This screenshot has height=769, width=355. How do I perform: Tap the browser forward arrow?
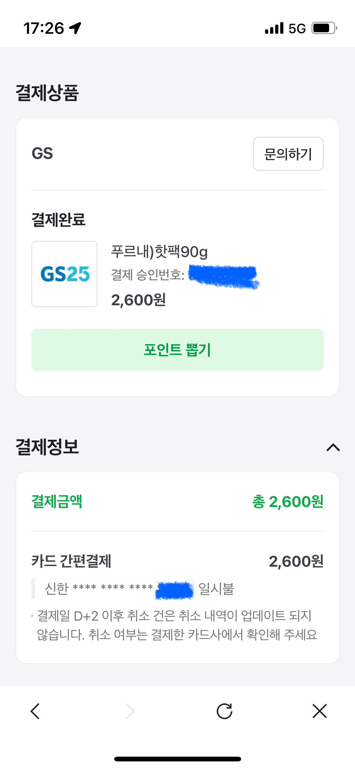click(130, 711)
